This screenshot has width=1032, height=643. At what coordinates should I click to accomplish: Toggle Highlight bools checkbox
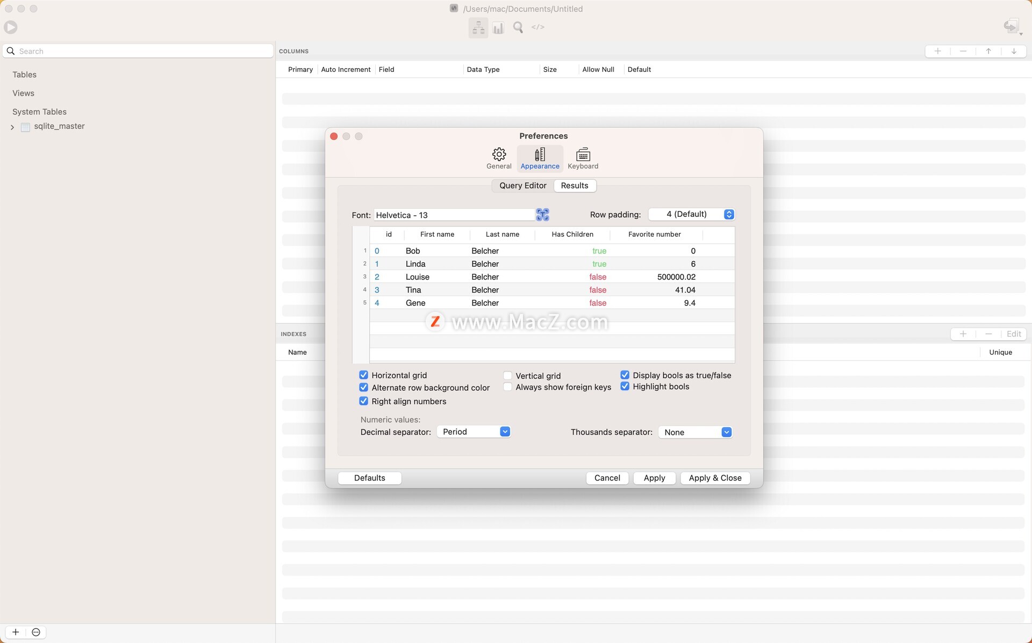coord(625,386)
